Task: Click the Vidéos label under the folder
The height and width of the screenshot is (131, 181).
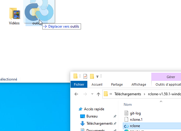Action: [x=14, y=23]
